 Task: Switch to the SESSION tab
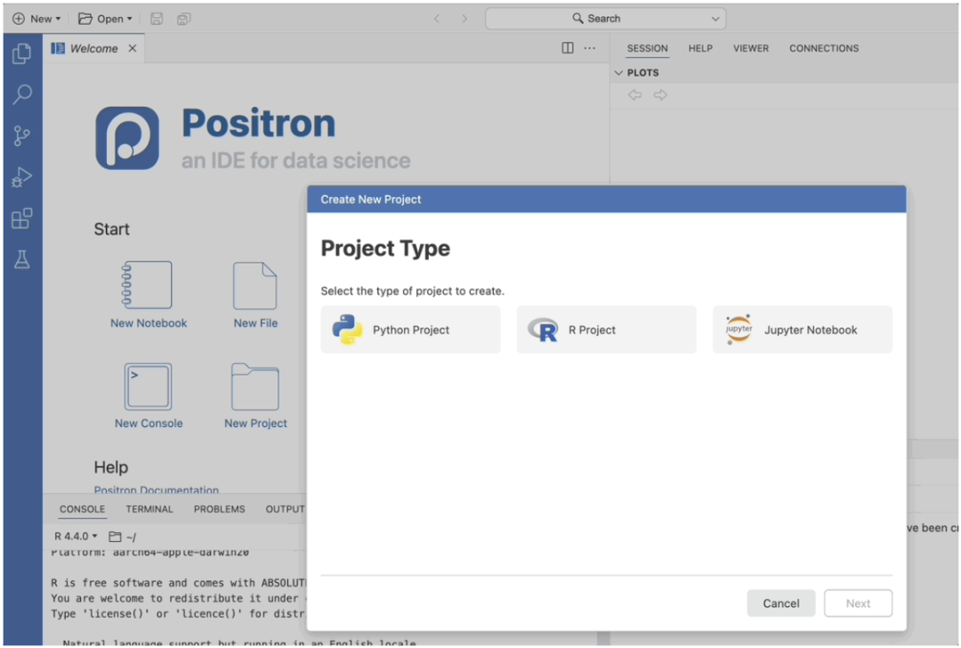click(647, 48)
